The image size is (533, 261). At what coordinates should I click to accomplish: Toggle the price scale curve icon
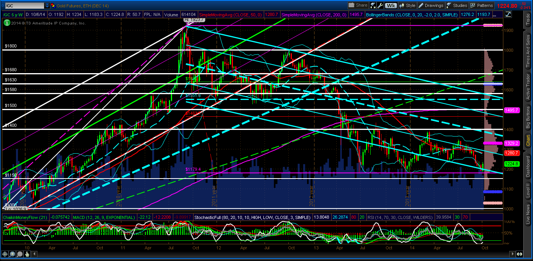point(508,14)
